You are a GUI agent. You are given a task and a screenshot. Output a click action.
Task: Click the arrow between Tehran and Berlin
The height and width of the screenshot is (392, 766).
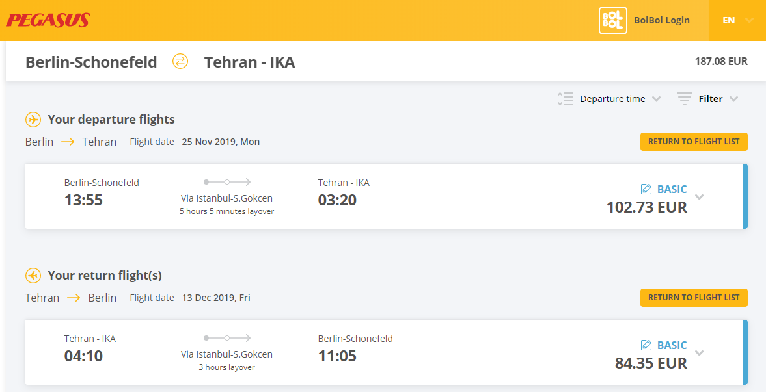[x=74, y=298]
